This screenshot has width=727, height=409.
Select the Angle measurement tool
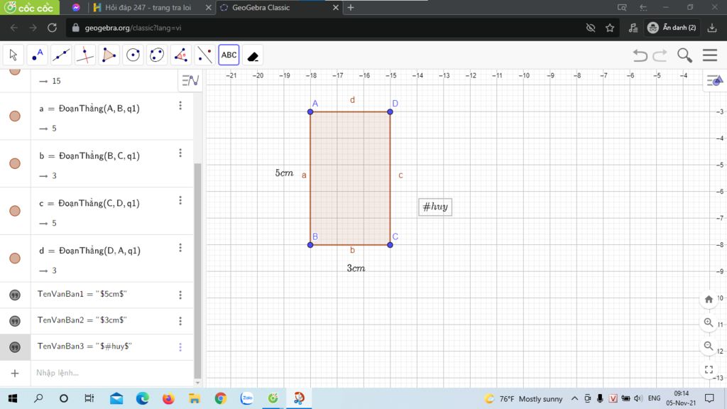[x=181, y=55]
